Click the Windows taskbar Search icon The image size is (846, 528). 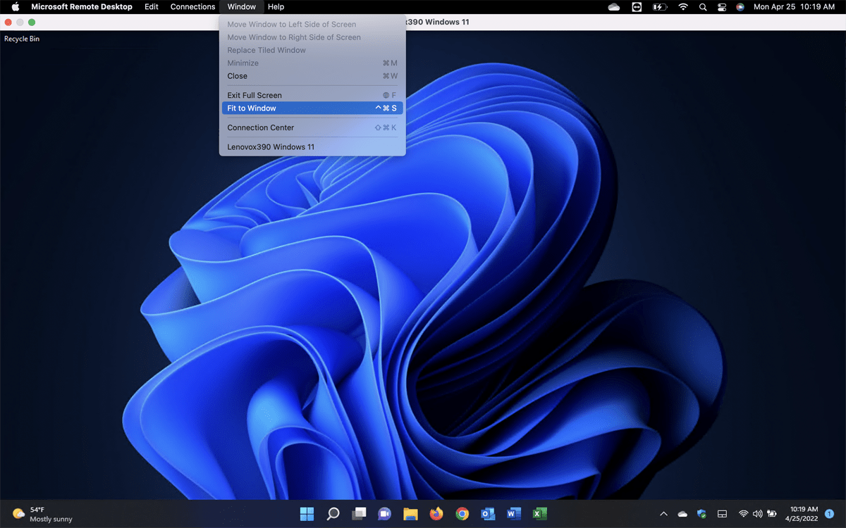click(333, 514)
